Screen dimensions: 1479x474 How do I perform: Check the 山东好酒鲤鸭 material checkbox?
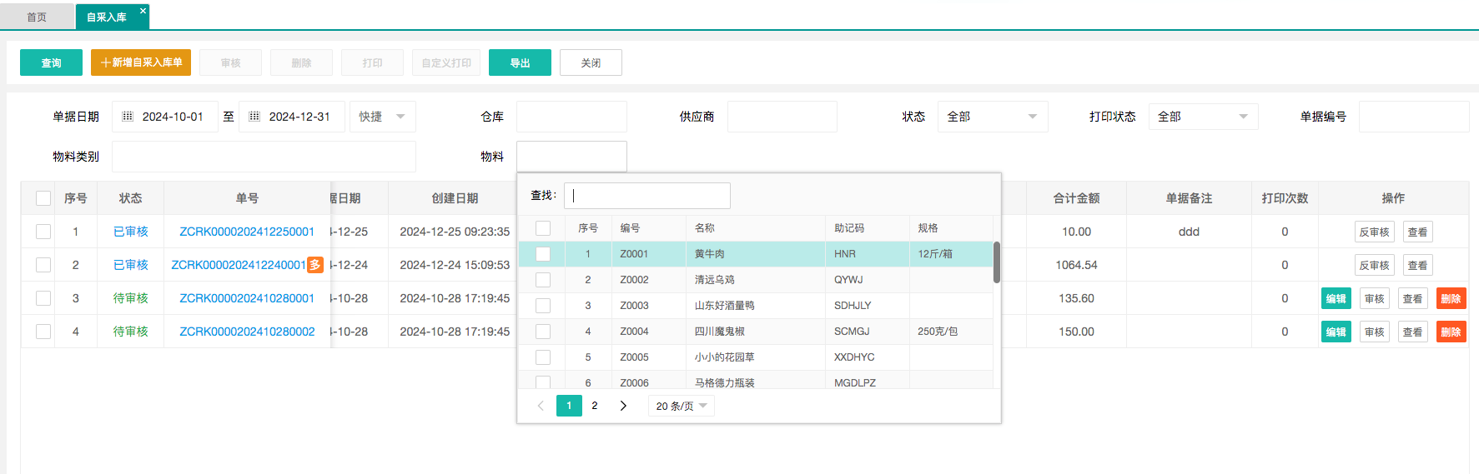coord(543,306)
